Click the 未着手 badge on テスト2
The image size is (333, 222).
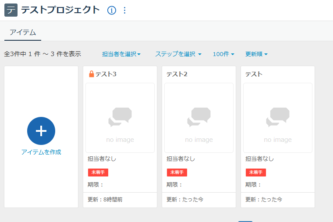(x=177, y=172)
